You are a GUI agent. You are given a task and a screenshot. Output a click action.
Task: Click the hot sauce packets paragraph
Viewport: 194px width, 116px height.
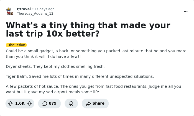coord(93,89)
